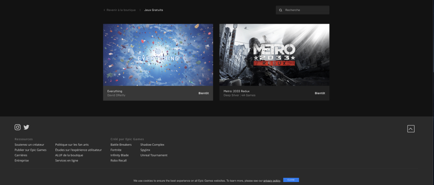Open the Instagram social icon

pos(17,127)
